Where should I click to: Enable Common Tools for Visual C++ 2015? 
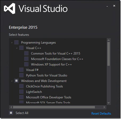click(x=26, y=53)
